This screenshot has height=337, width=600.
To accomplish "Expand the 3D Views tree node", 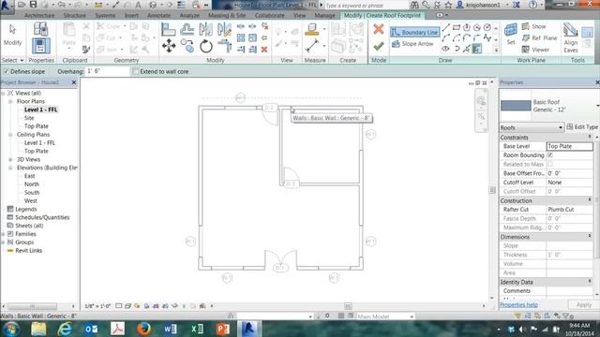I will pyautogui.click(x=10, y=159).
